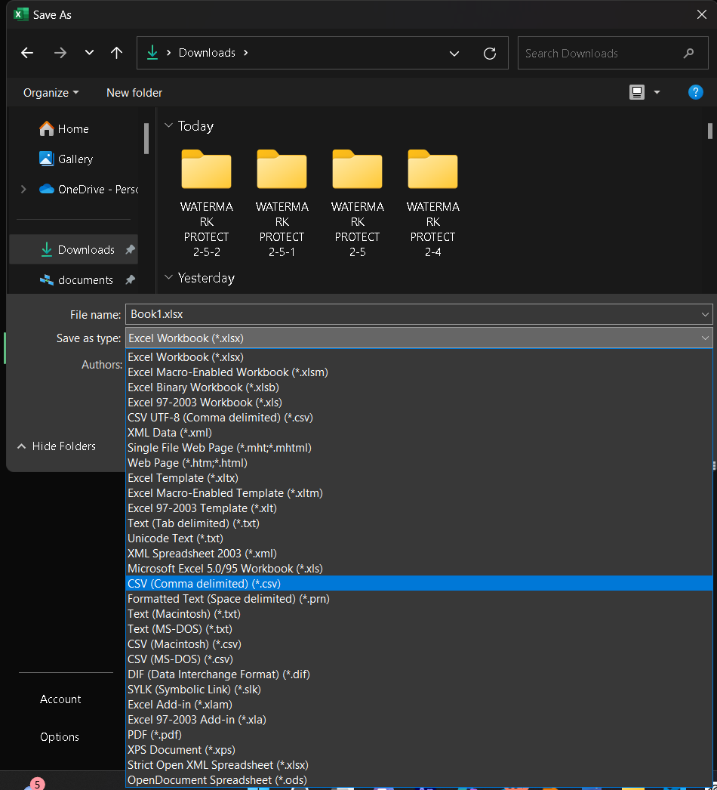717x790 pixels.
Task: Change the view layout icon
Action: [637, 92]
